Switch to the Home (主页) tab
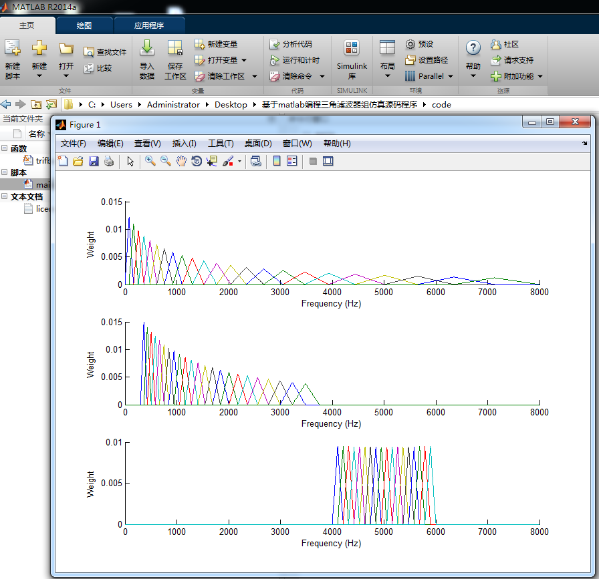This screenshot has width=599, height=579. [27, 25]
